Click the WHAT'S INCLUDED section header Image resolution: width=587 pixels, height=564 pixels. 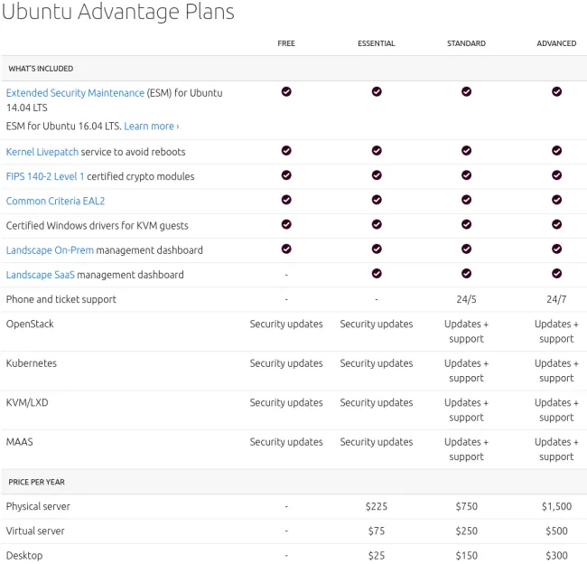[41, 69]
